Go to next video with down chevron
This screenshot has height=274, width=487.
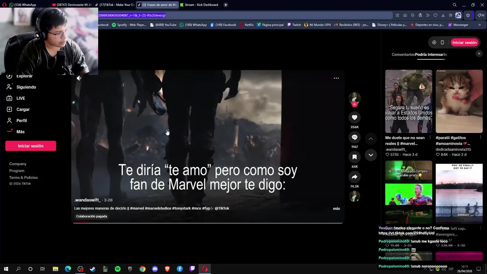(x=371, y=155)
